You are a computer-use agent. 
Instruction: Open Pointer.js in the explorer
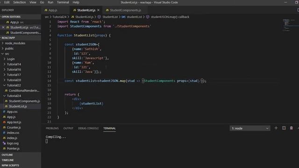(x=13, y=148)
